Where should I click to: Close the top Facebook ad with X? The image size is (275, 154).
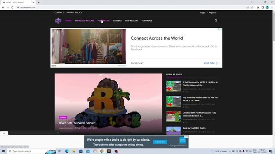(x=221, y=29)
